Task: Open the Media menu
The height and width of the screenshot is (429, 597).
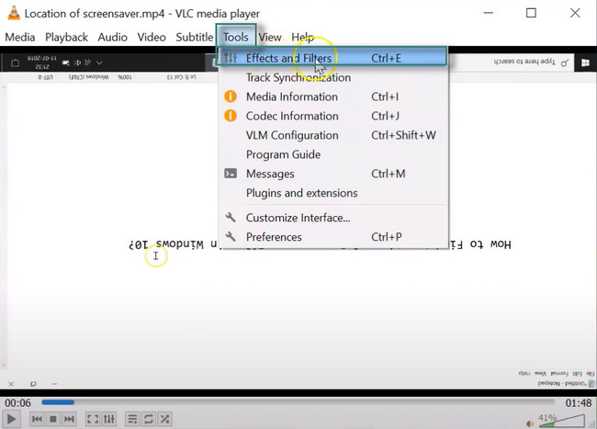Action: click(20, 38)
